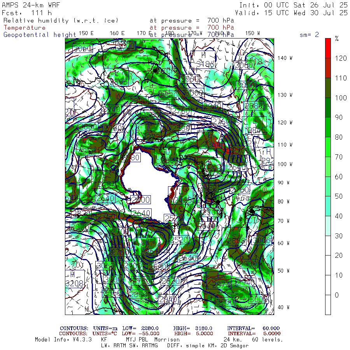Click the "DIFF: simple KM: 2D Smagor" text
Viewport: 350px width, 350px height.
click(x=208, y=346)
